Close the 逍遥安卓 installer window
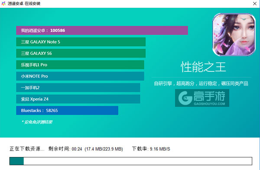The height and width of the screenshot is (170, 260). [255, 3]
